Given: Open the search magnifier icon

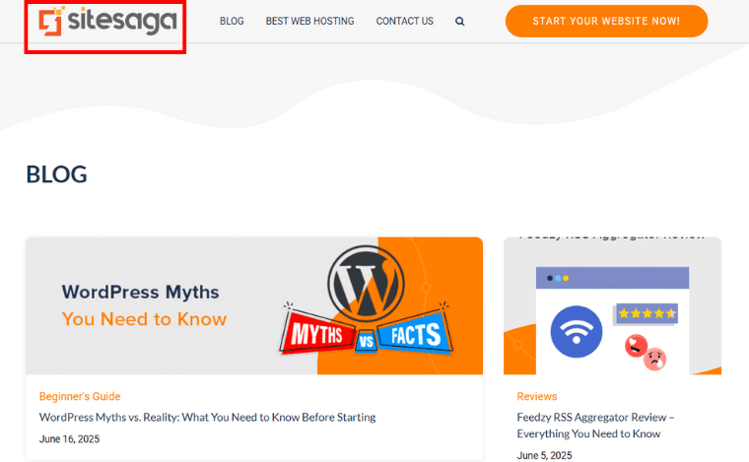Looking at the screenshot, I should coord(459,22).
